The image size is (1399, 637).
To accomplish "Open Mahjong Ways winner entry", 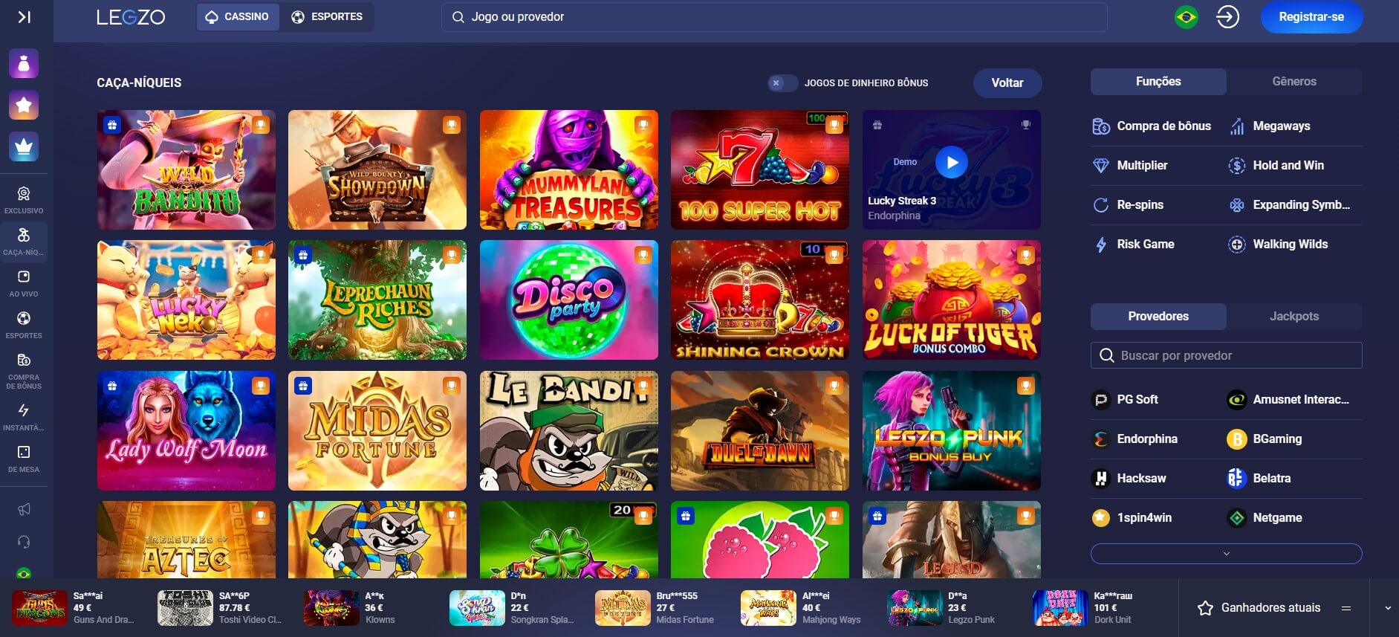I will pos(802,608).
